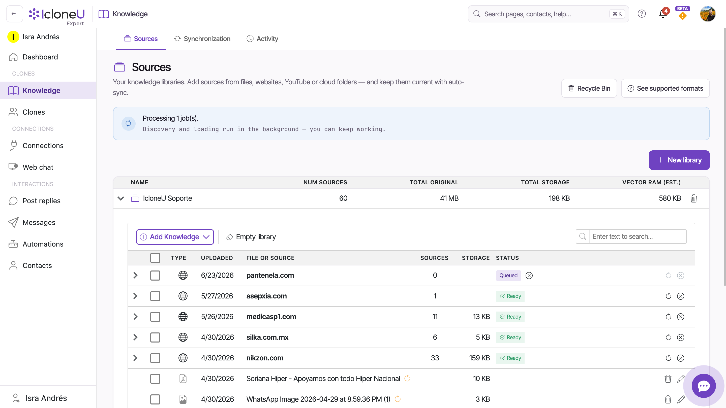Expand the nikzon.com row
The width and height of the screenshot is (726, 408).
(x=135, y=358)
